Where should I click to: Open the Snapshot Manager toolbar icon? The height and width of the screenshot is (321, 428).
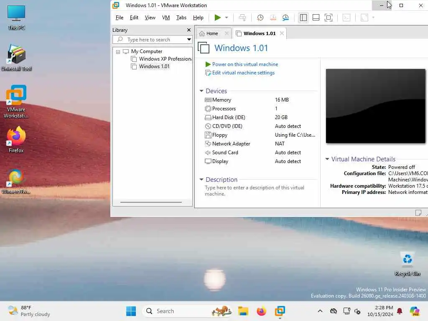[x=285, y=18]
